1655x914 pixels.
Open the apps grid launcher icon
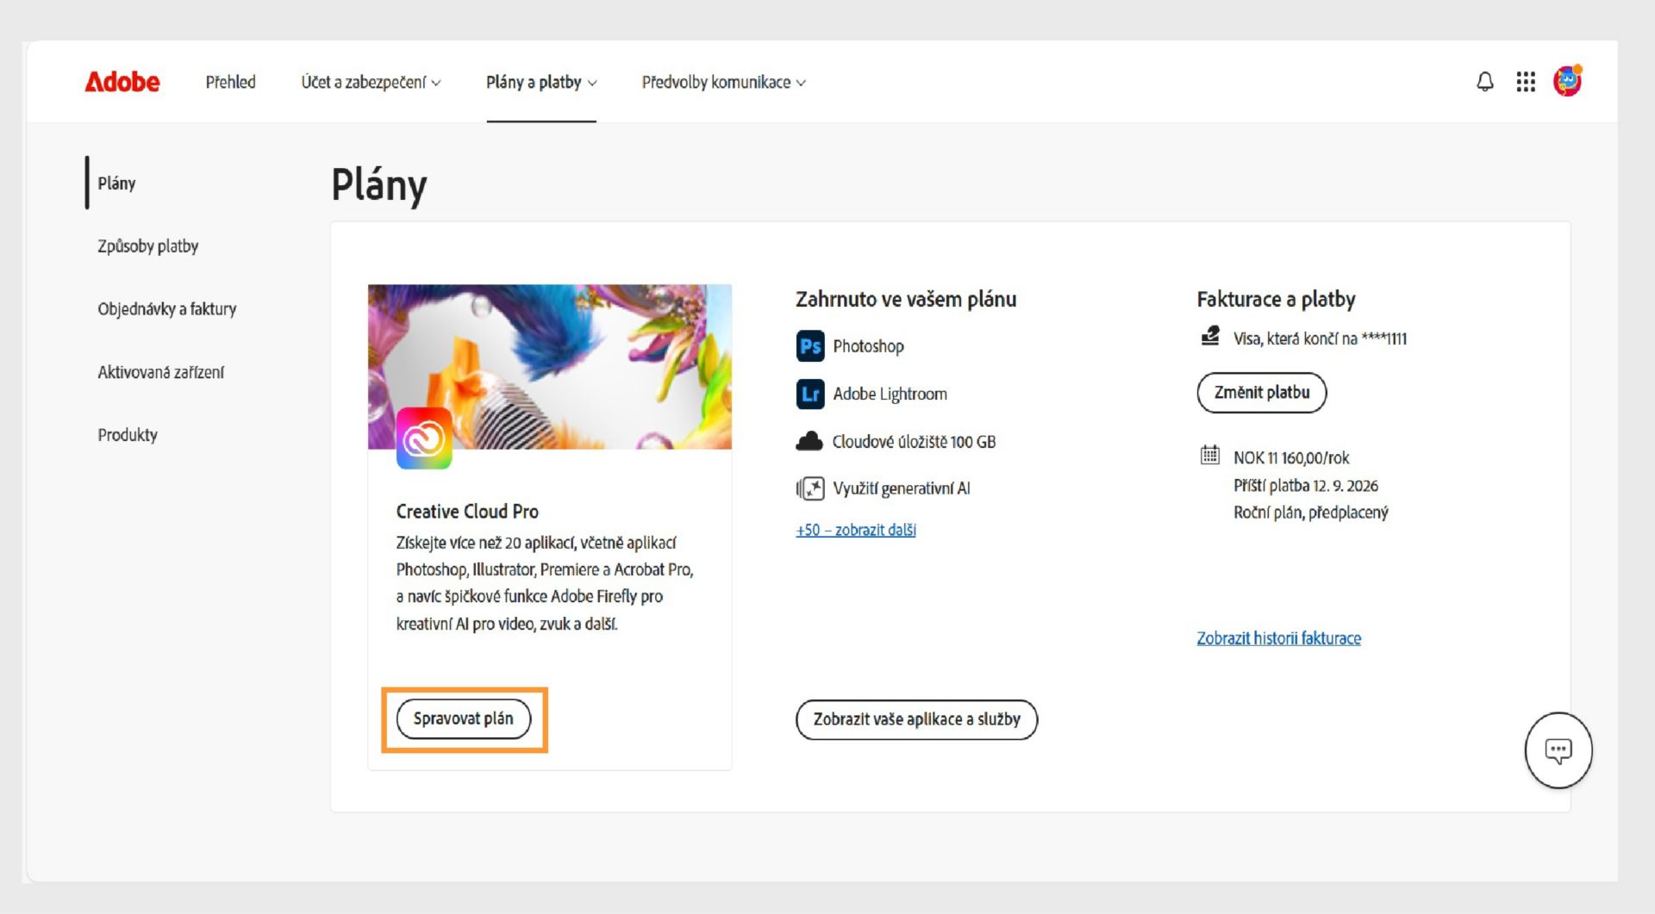coord(1526,82)
